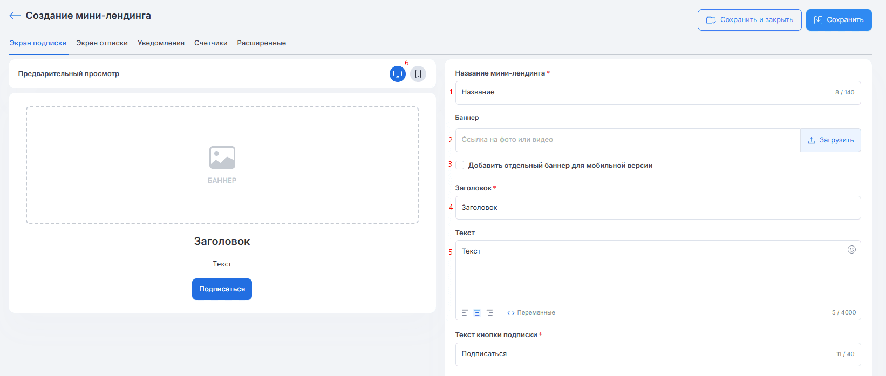Open the Уведомления tab
Screen dimensions: 886x376
point(161,43)
